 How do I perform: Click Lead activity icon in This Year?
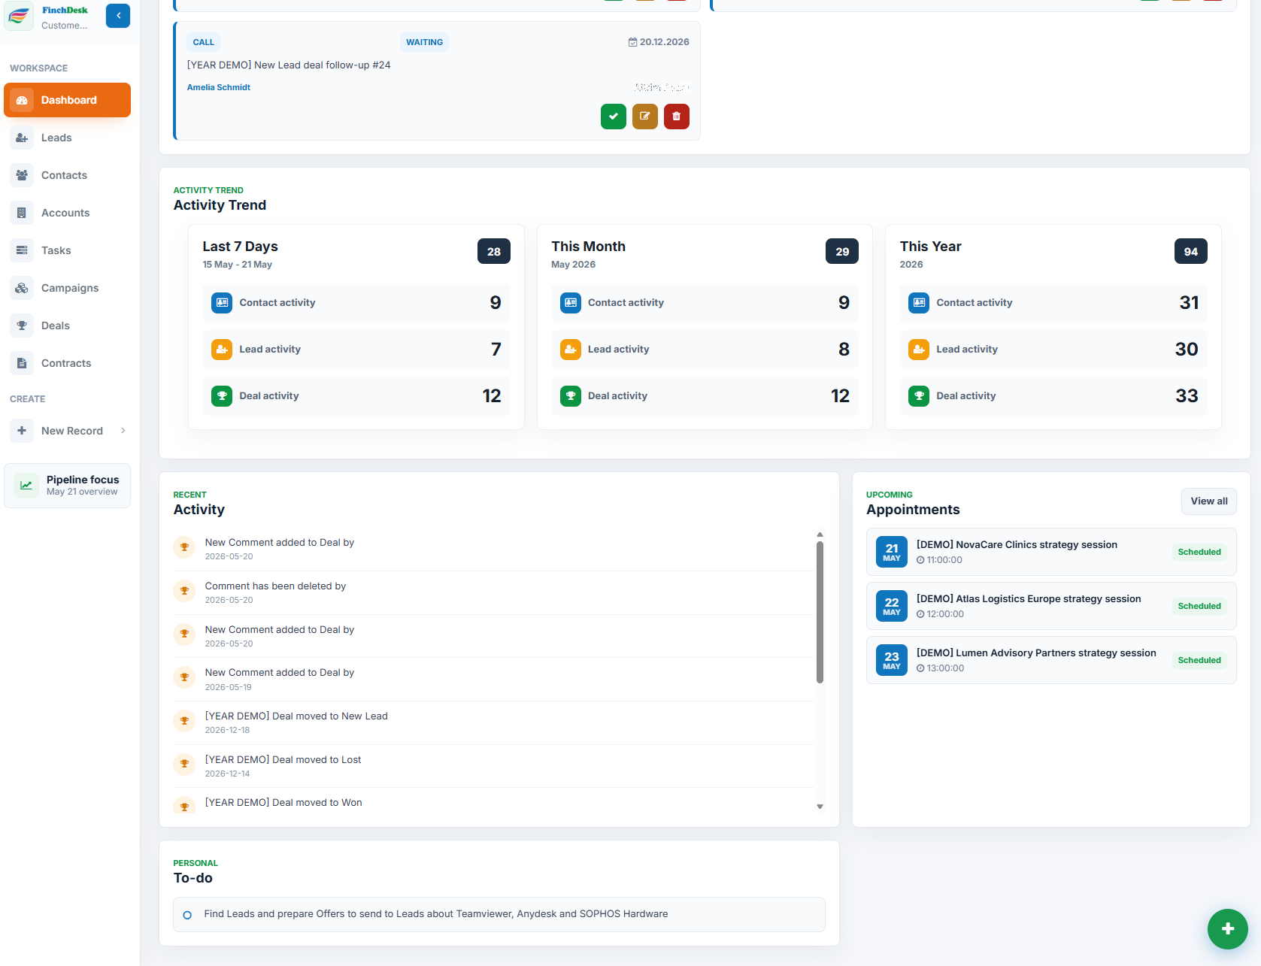pos(919,350)
